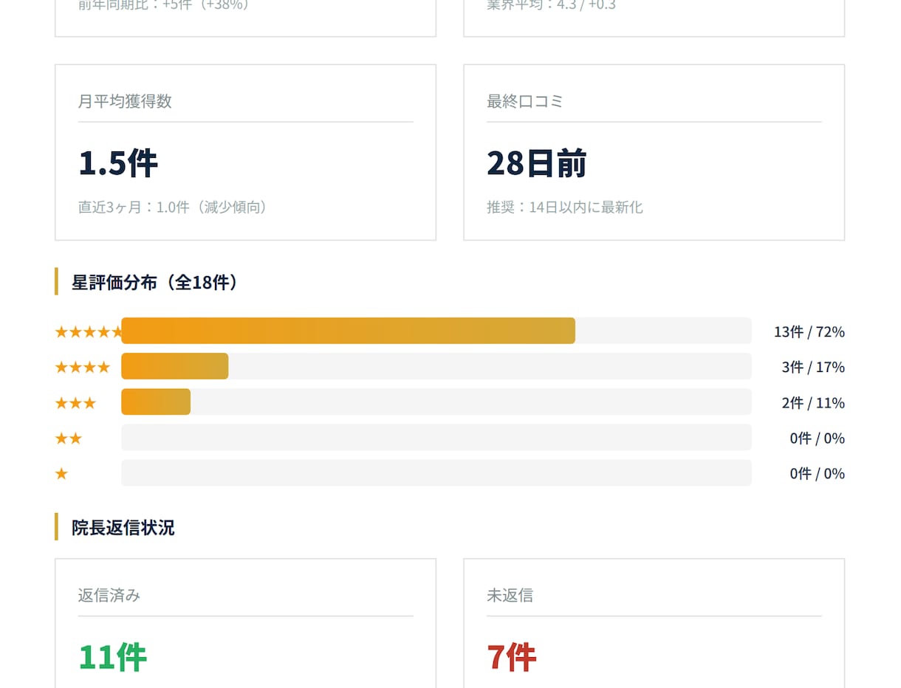Select the 1.5件 monthly average value
Viewport: 901px width, 688px height.
(118, 163)
